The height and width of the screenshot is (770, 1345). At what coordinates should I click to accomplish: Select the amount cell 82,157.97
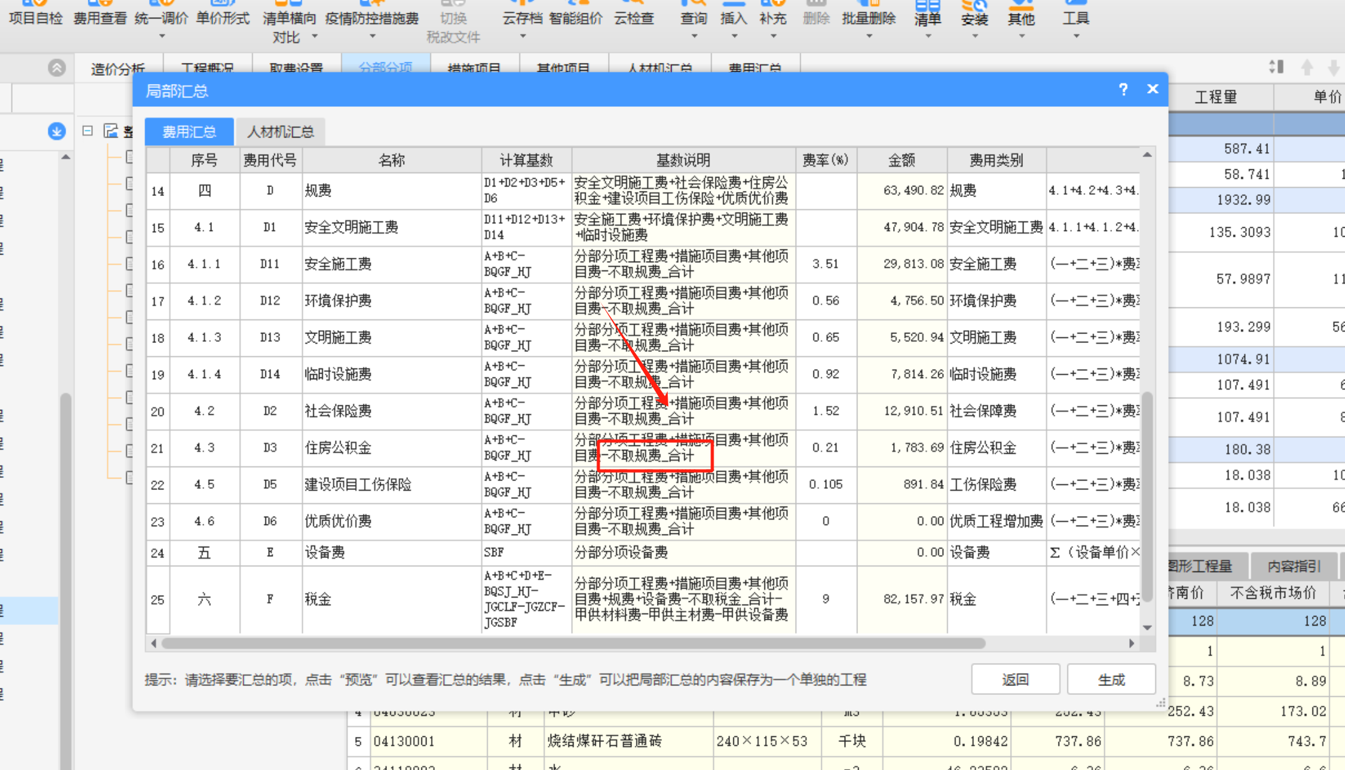point(902,599)
